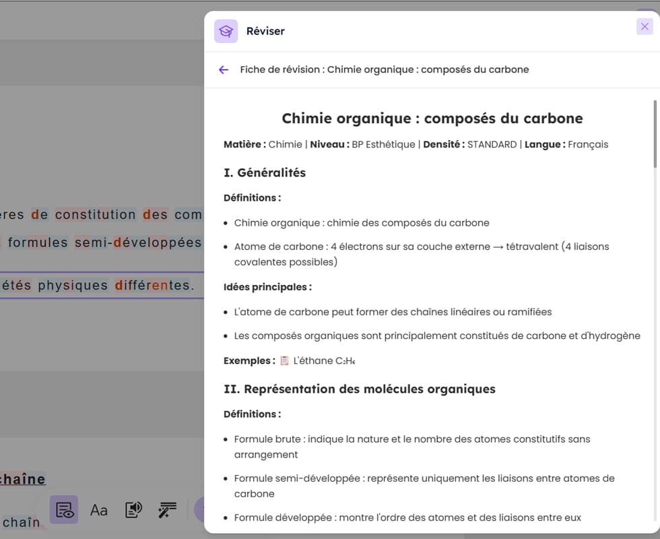Click the 'Atome de carbone' definition bullet
Viewport: 660px width, 539px height.
422,255
